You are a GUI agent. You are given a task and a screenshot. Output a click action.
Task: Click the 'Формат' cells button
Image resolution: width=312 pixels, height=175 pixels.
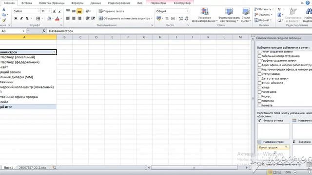(x=263, y=20)
